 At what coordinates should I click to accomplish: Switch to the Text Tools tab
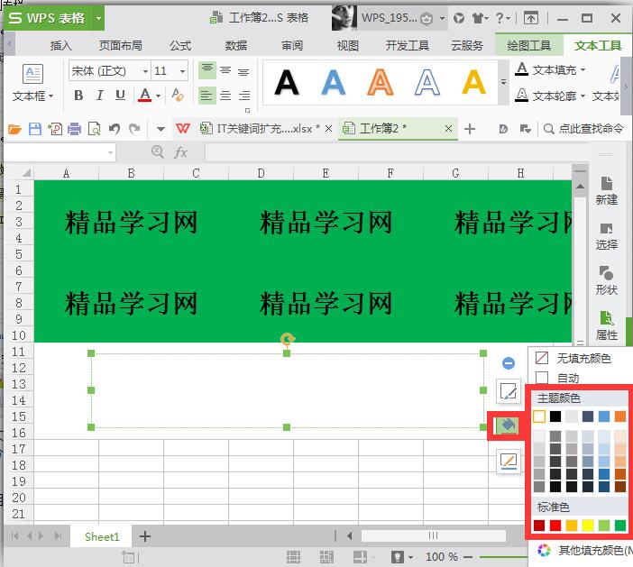click(598, 46)
